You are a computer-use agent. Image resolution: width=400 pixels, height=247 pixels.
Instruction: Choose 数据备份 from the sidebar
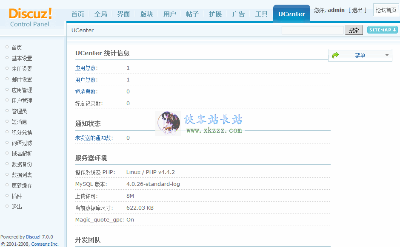coord(22,164)
